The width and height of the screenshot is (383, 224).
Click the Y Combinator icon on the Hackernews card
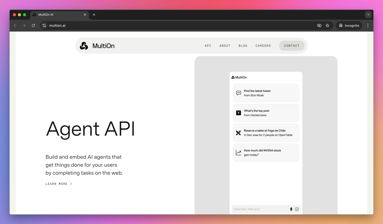(238, 113)
